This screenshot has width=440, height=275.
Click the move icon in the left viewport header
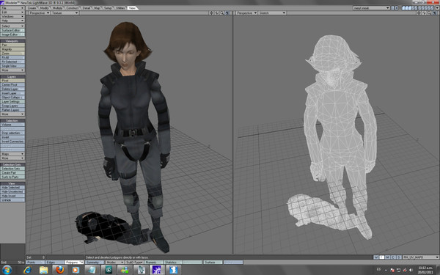click(x=211, y=13)
